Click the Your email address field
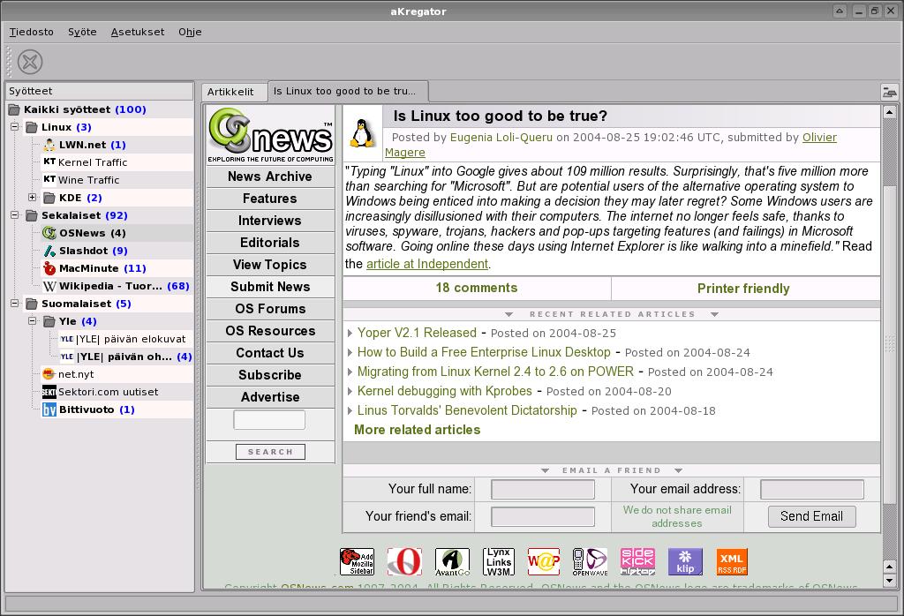 tap(812, 489)
